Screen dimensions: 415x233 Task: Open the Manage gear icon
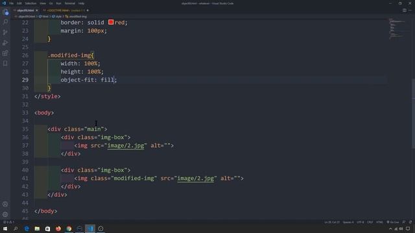coord(5,214)
